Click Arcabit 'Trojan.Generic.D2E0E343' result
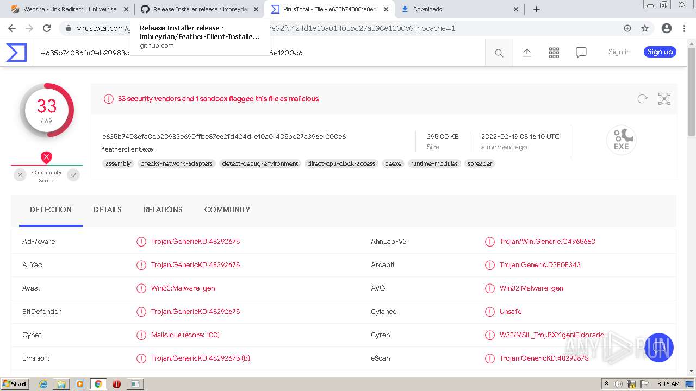Image resolution: width=696 pixels, height=391 pixels. (x=540, y=265)
